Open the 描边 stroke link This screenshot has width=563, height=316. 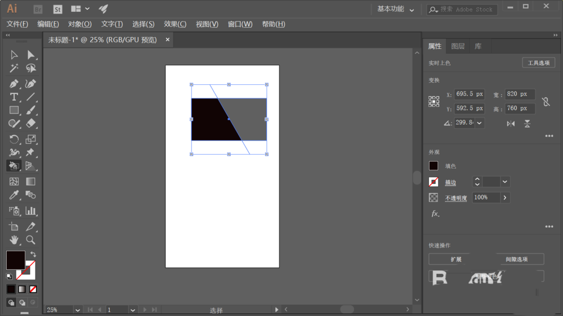pyautogui.click(x=450, y=182)
